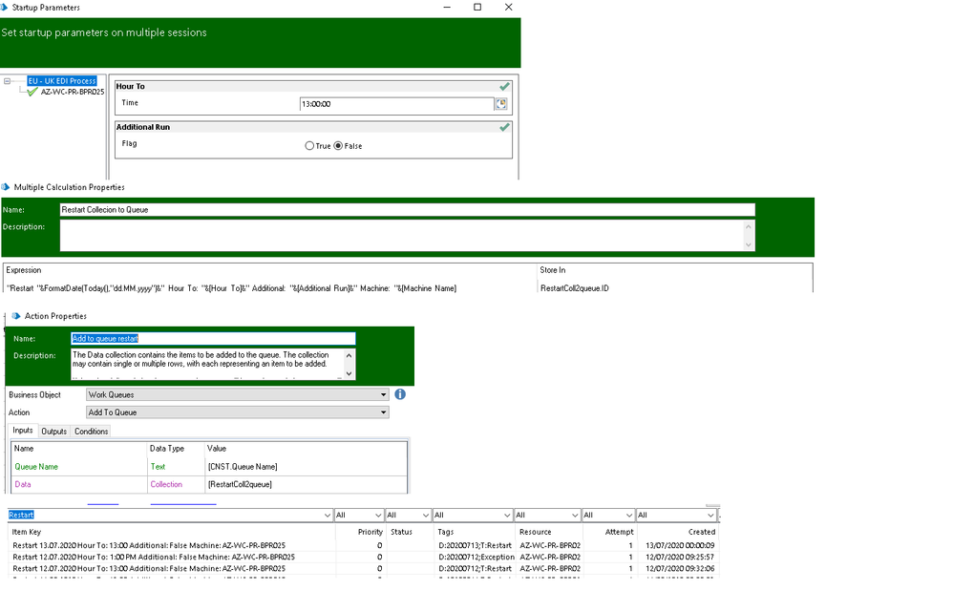
Task: Click the Action Properties window icon
Action: pos(16,316)
